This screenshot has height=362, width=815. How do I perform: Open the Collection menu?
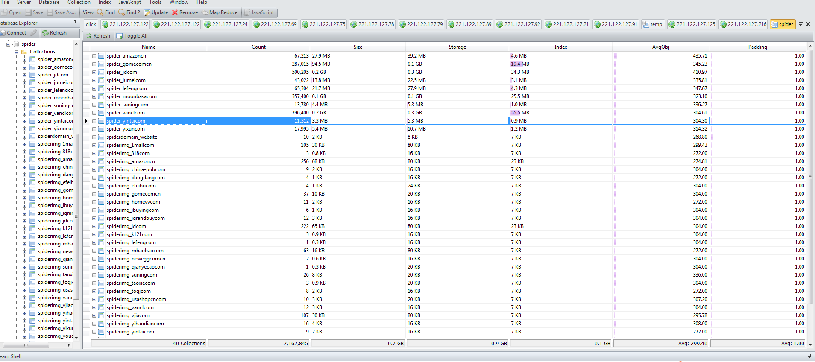tap(79, 2)
